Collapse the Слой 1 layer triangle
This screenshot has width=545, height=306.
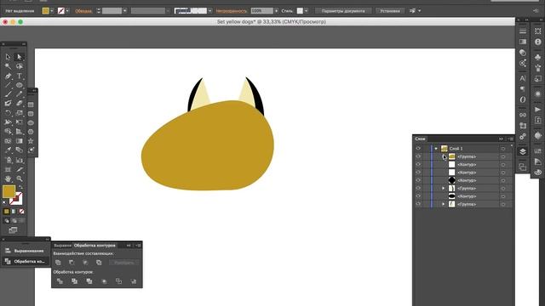pyautogui.click(x=436, y=149)
